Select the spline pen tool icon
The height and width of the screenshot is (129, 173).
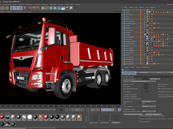click(x=47, y=8)
